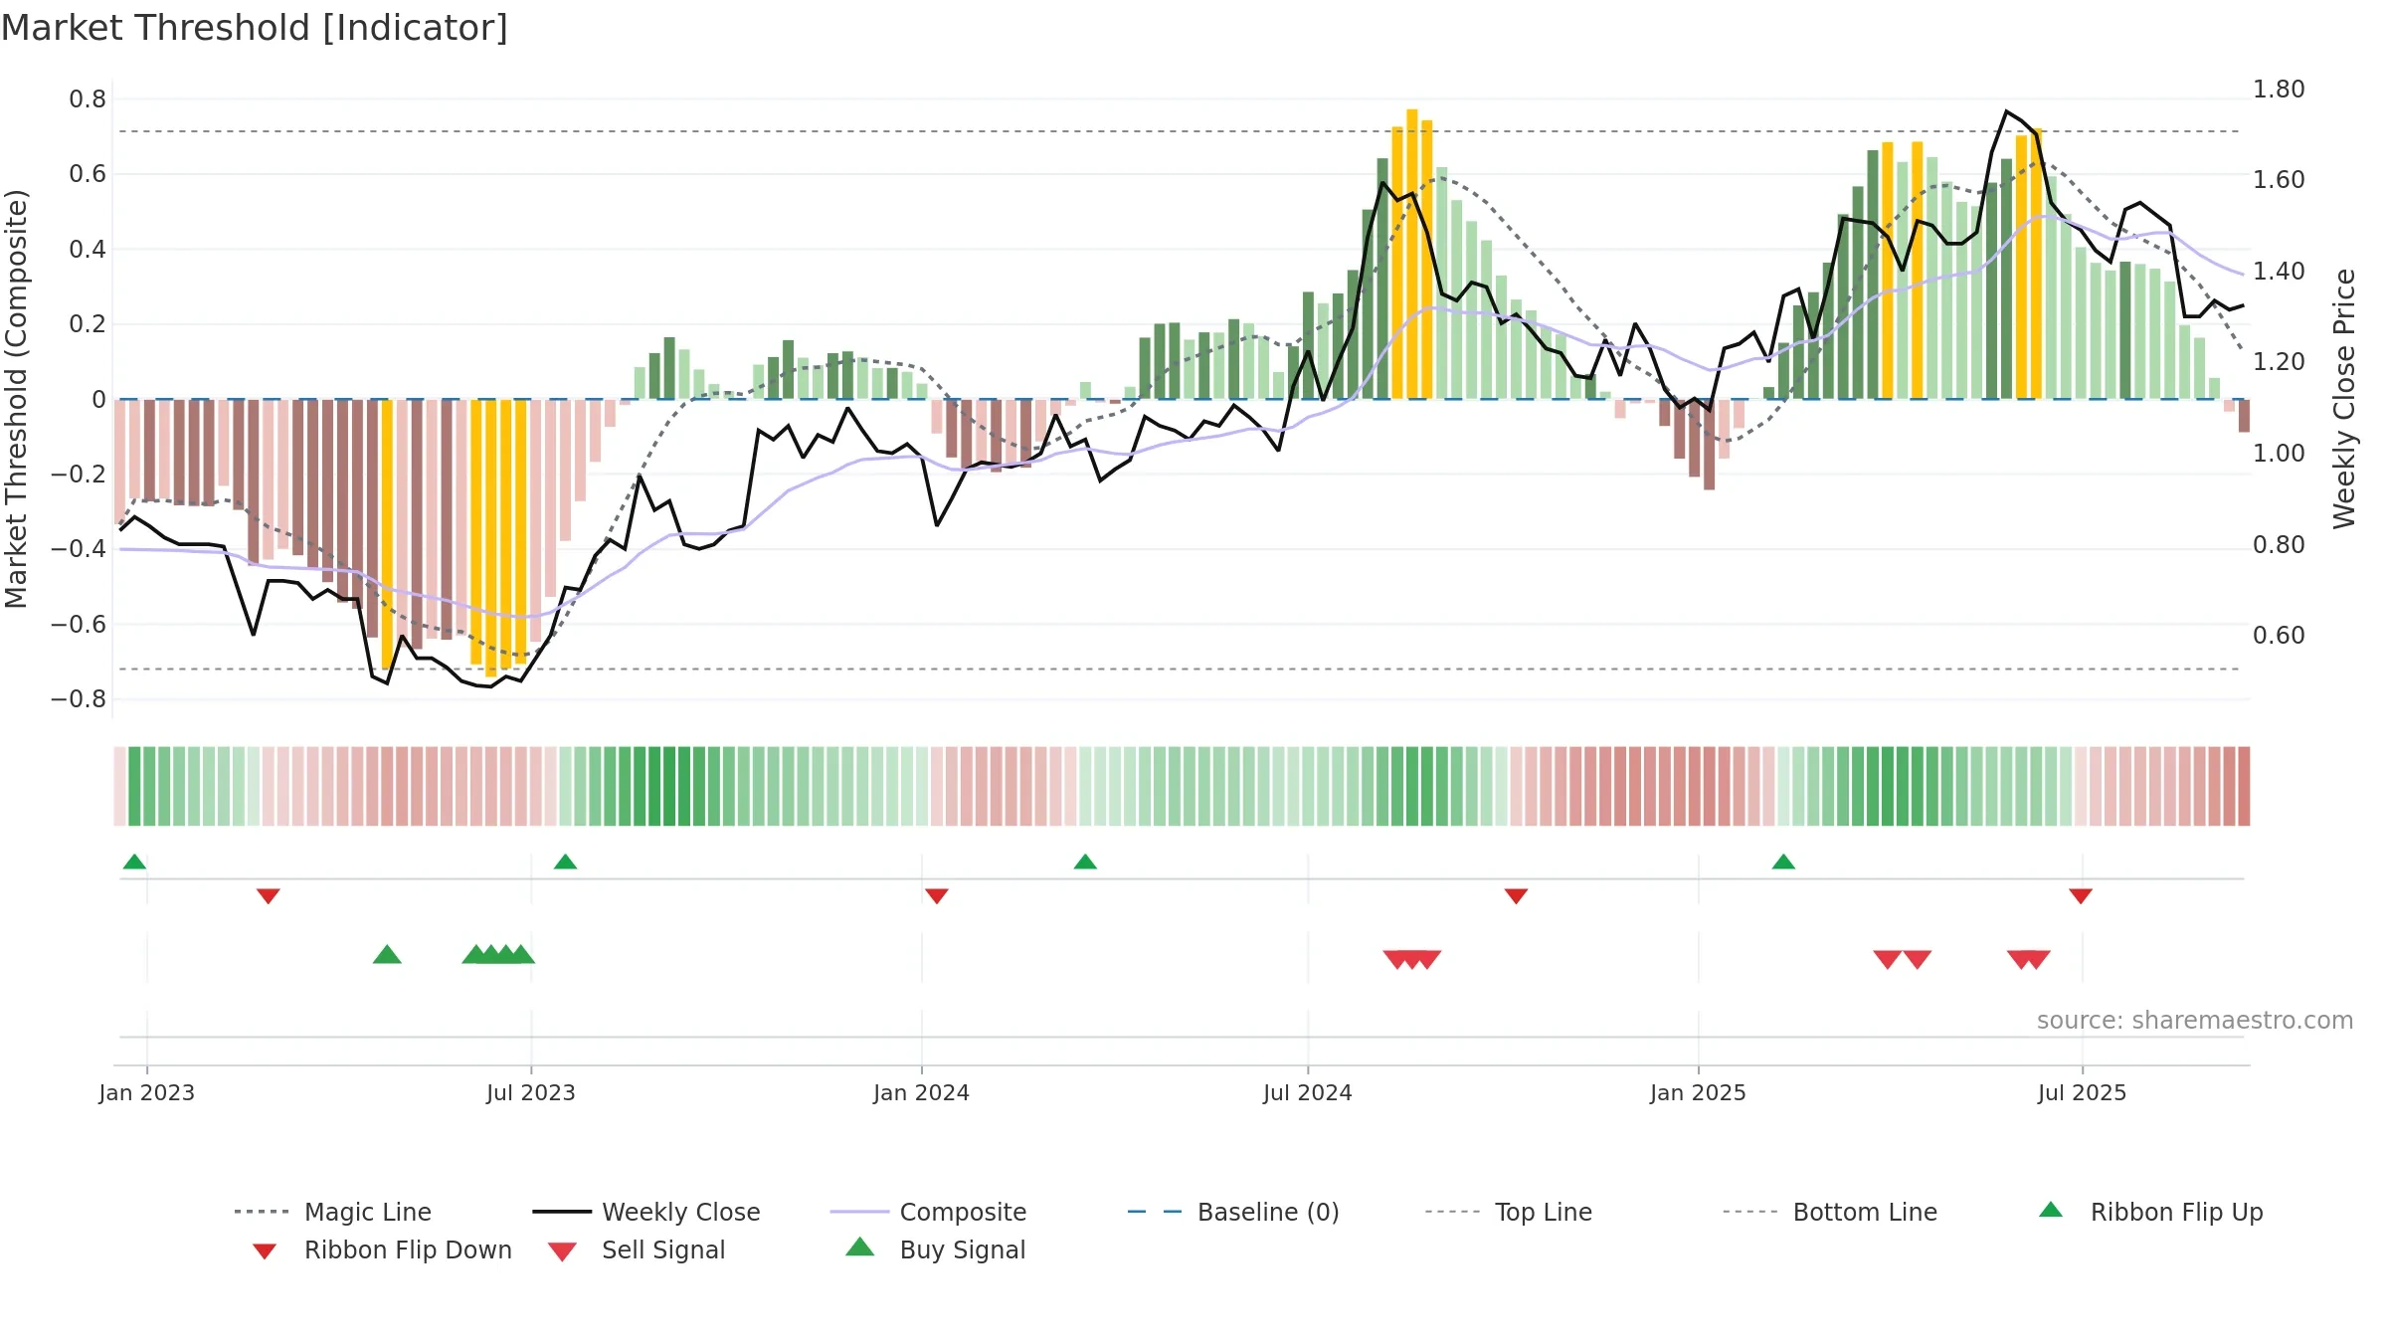Click the ribbon flip up marker after Jul 2023
The height and width of the screenshot is (1343, 2387).
click(x=565, y=862)
